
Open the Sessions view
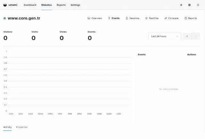(132, 18)
